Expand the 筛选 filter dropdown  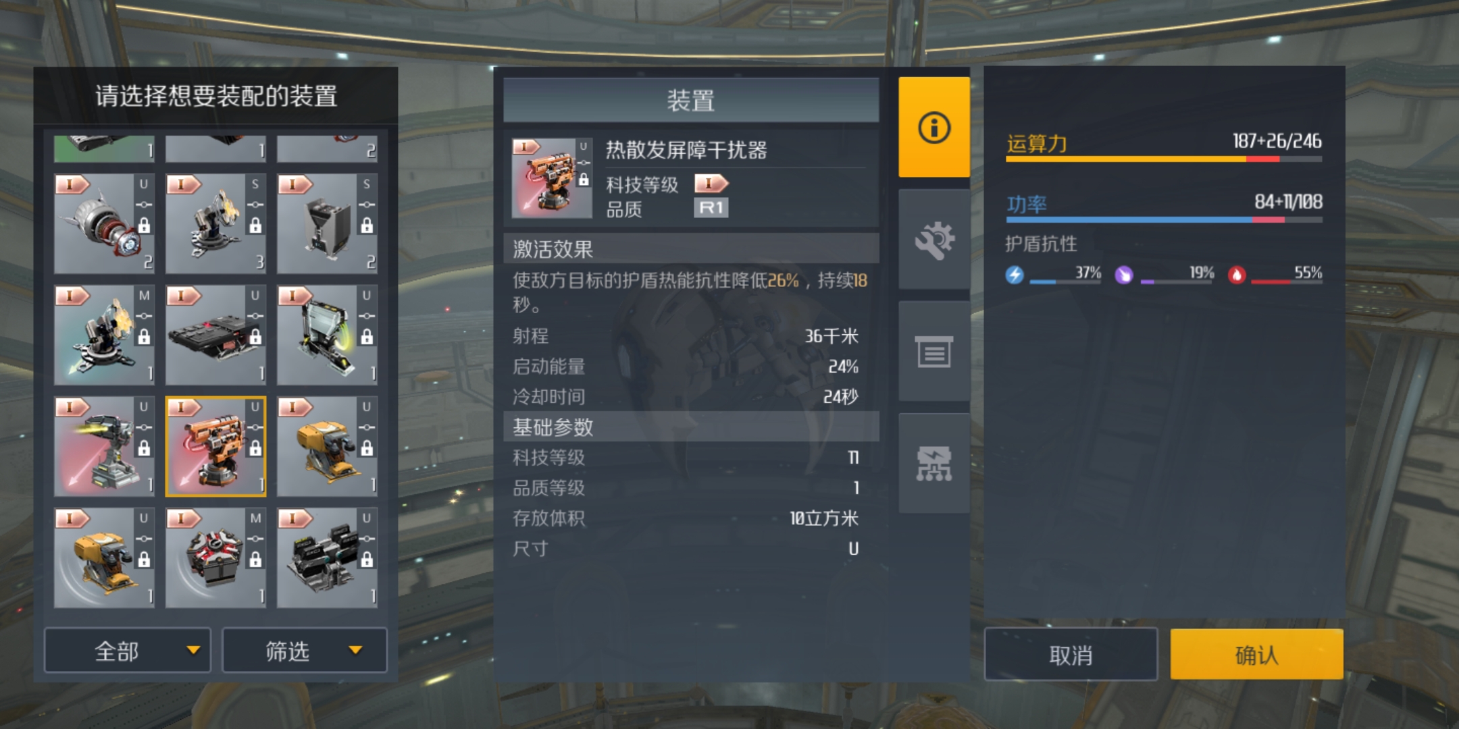[x=305, y=651]
